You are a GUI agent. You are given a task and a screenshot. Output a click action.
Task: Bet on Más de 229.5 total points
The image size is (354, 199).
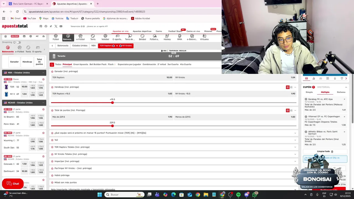[112, 117]
